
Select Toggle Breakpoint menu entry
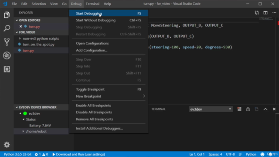click(109, 89)
